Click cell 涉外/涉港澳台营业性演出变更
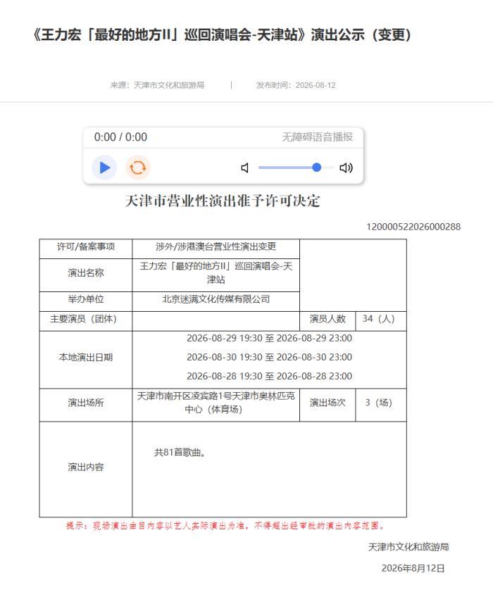 pyautogui.click(x=216, y=248)
